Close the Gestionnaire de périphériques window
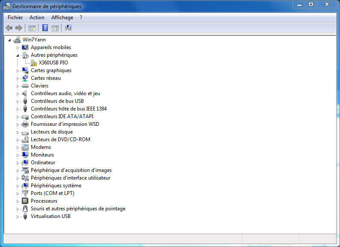Image resolution: width=340 pixels, height=247 pixels. coord(327,5)
